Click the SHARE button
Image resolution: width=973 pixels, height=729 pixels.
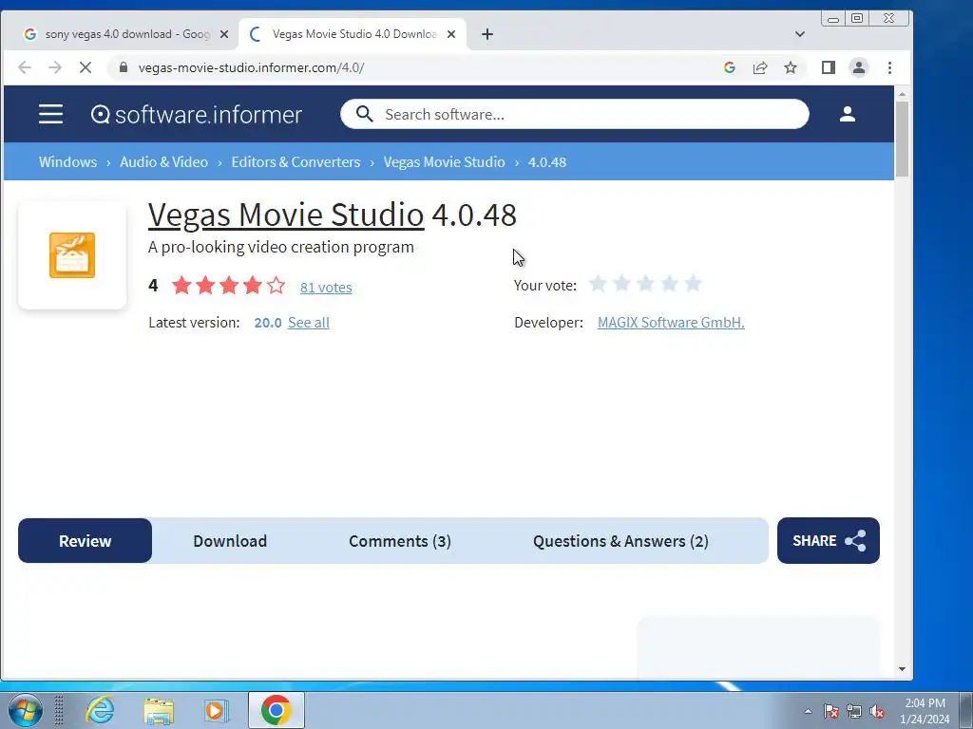coord(829,540)
